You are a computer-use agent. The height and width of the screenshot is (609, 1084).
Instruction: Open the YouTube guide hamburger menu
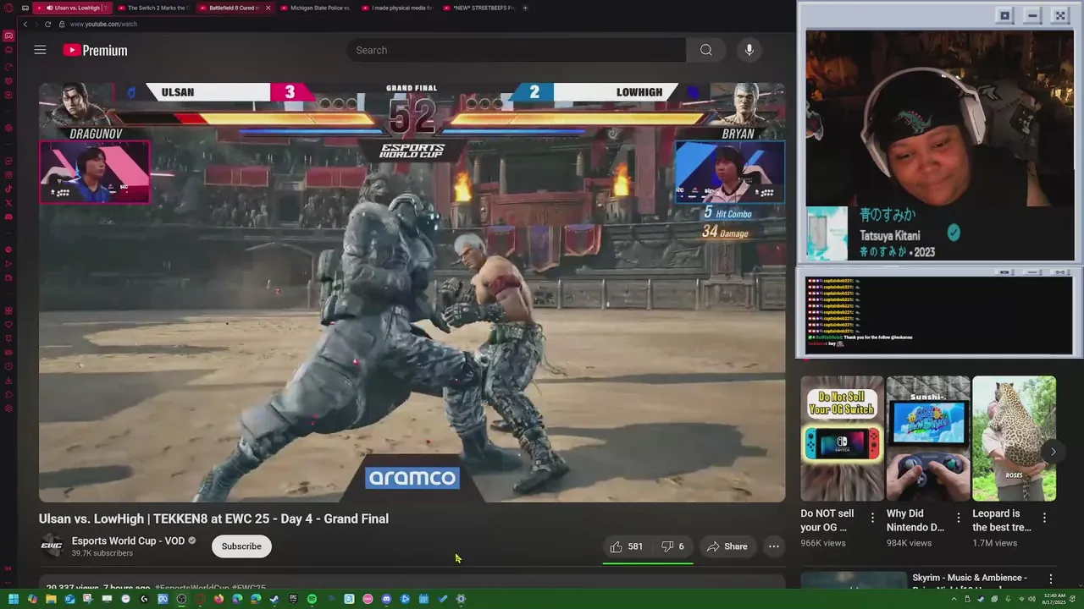point(40,50)
